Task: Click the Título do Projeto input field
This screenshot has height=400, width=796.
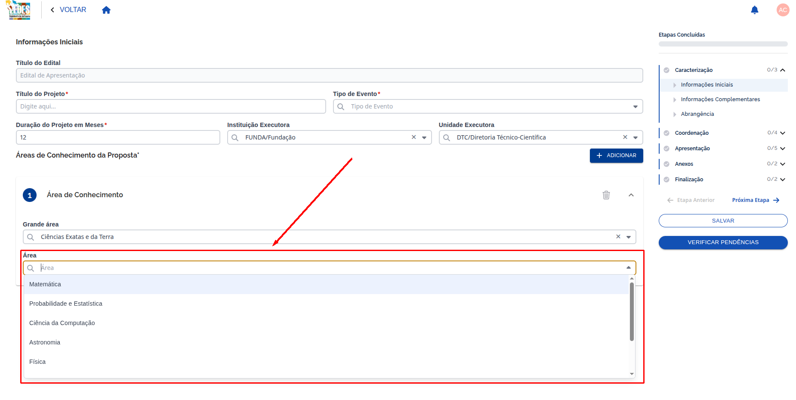Action: [171, 106]
